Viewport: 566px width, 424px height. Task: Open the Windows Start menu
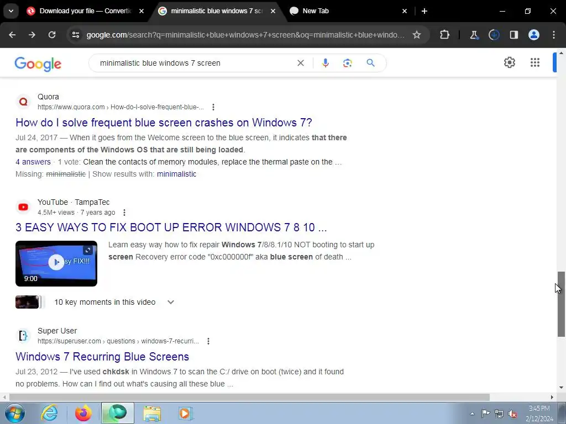pyautogui.click(x=14, y=413)
